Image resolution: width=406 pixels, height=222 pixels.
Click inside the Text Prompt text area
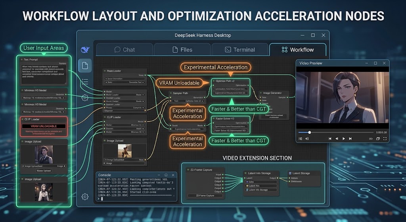44,74
